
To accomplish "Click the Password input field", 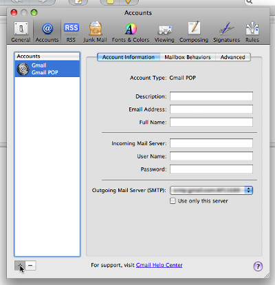I will (211, 169).
